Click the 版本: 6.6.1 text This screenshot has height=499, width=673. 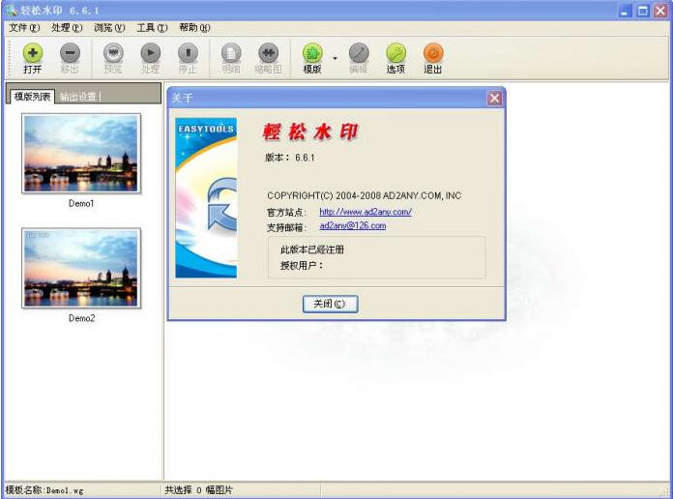[290, 158]
